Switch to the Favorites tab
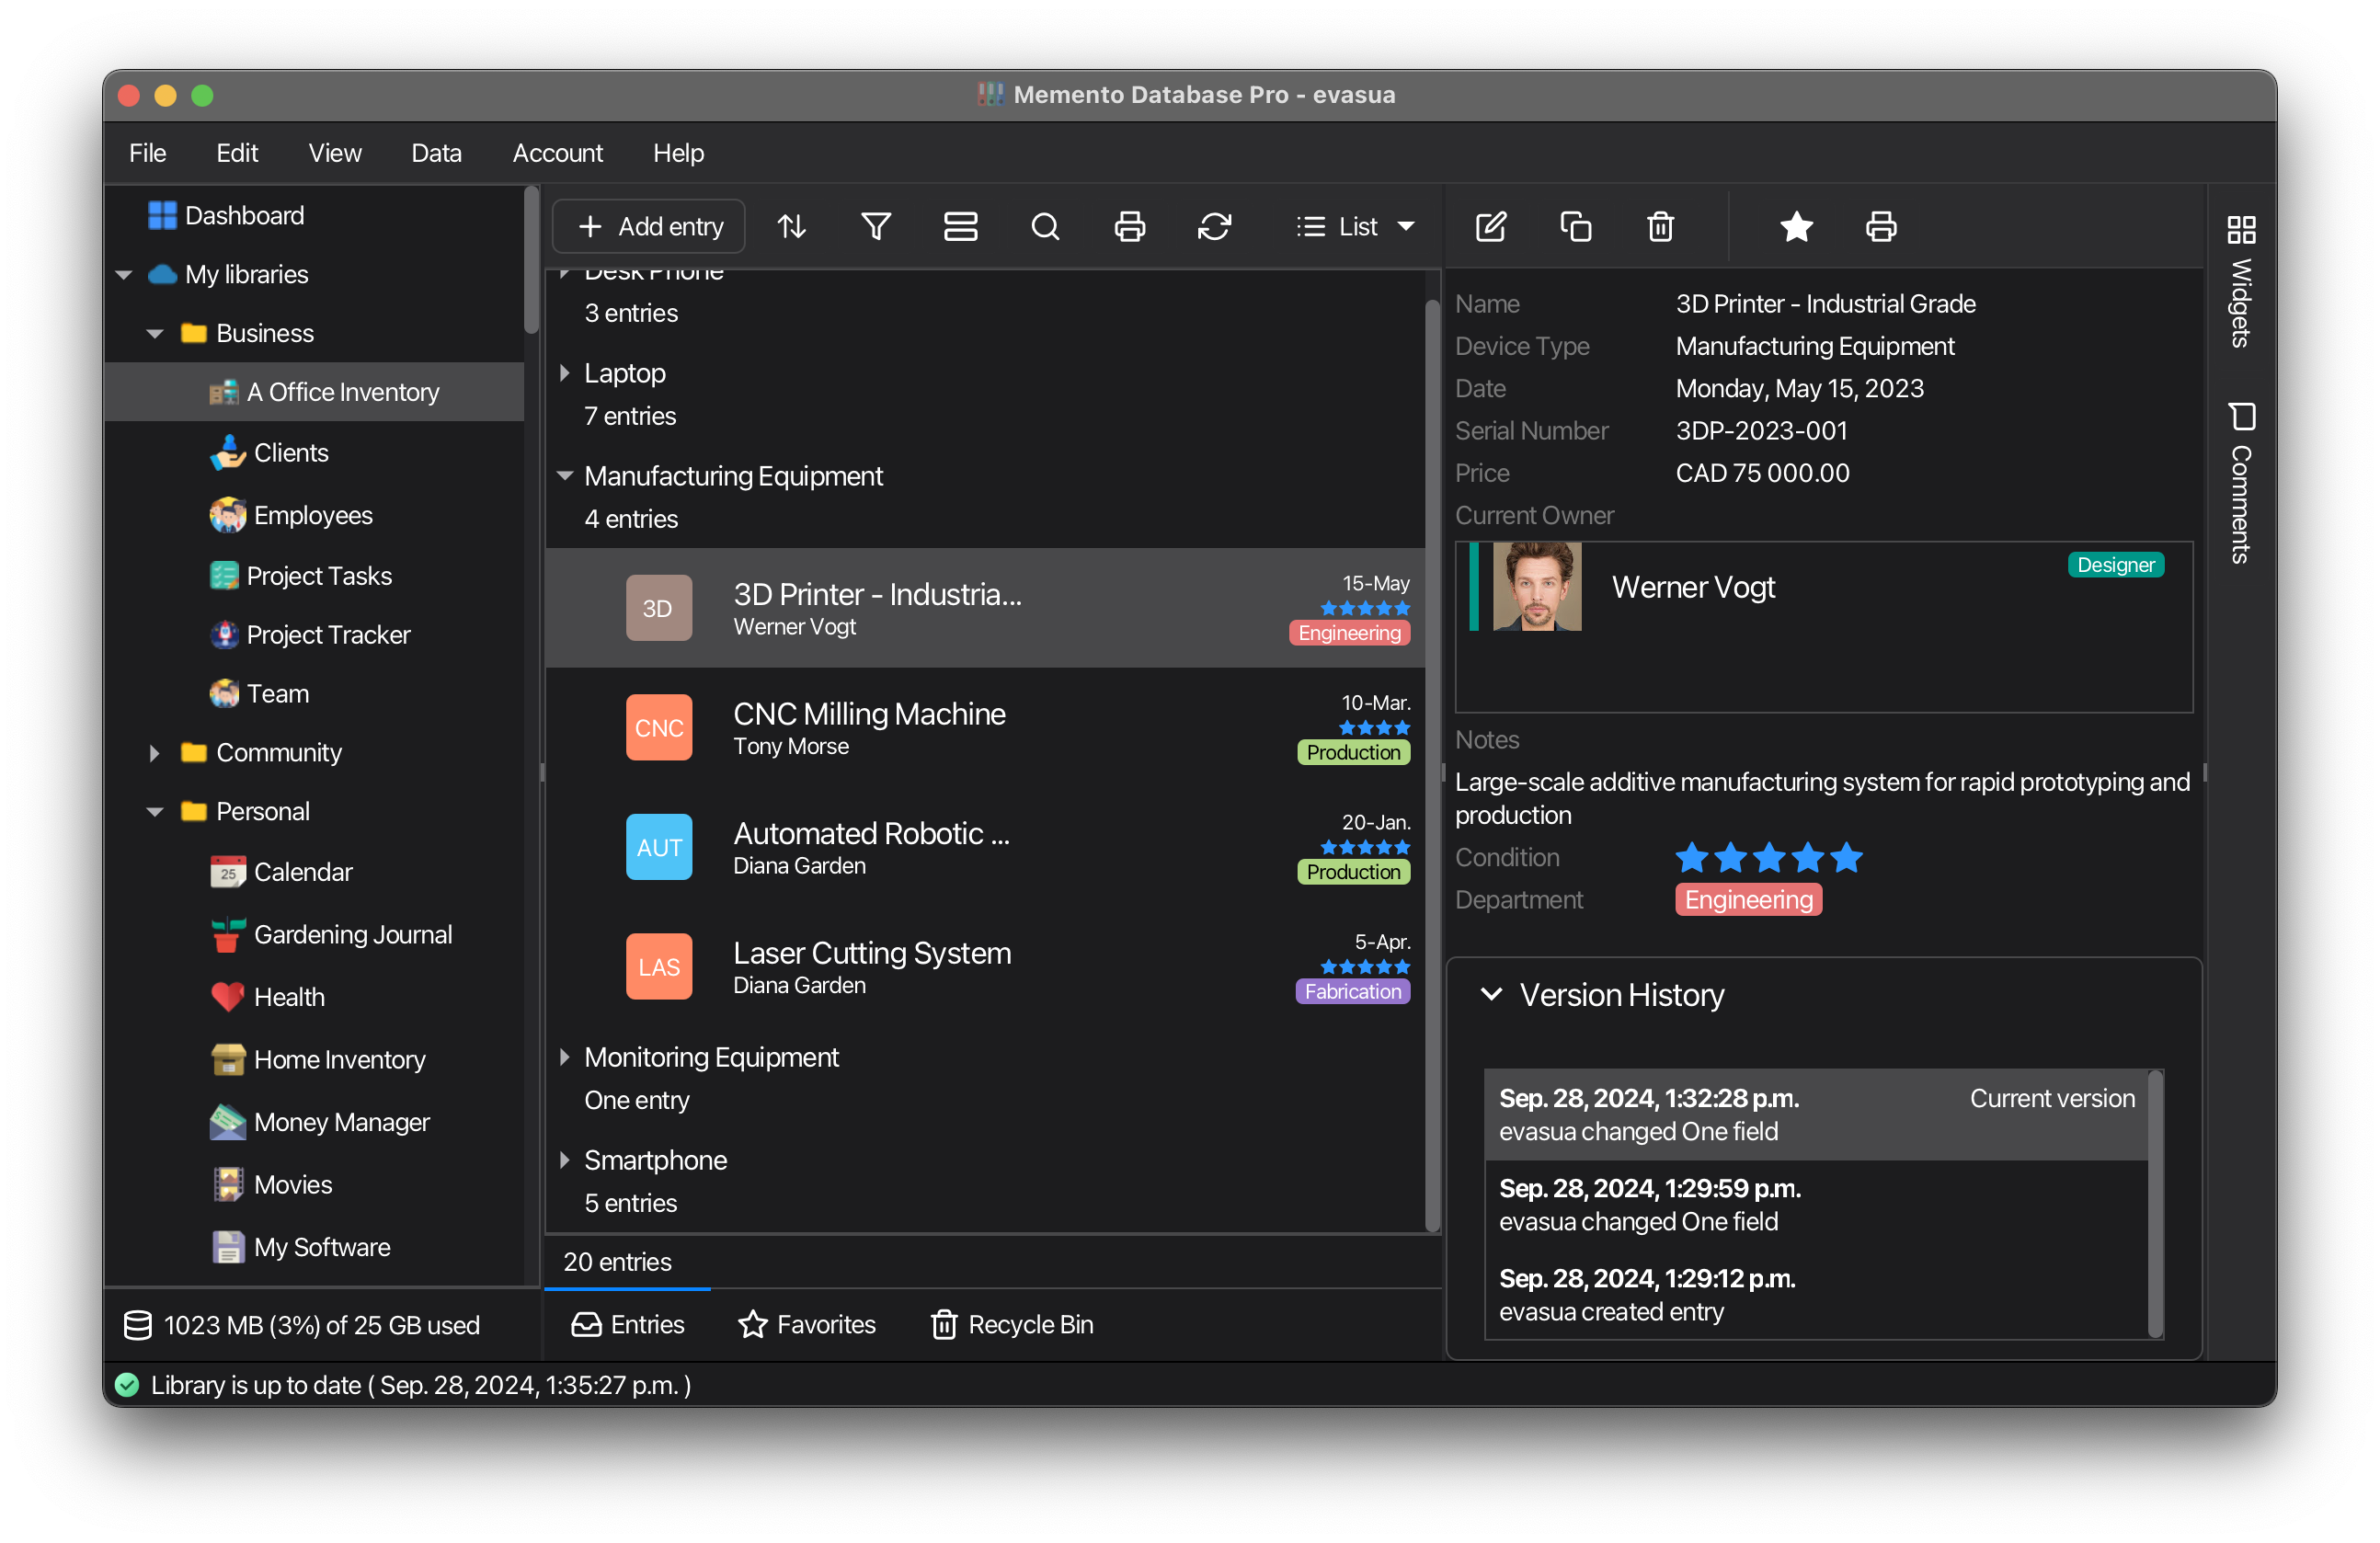This screenshot has height=1543, width=2380. point(807,1324)
